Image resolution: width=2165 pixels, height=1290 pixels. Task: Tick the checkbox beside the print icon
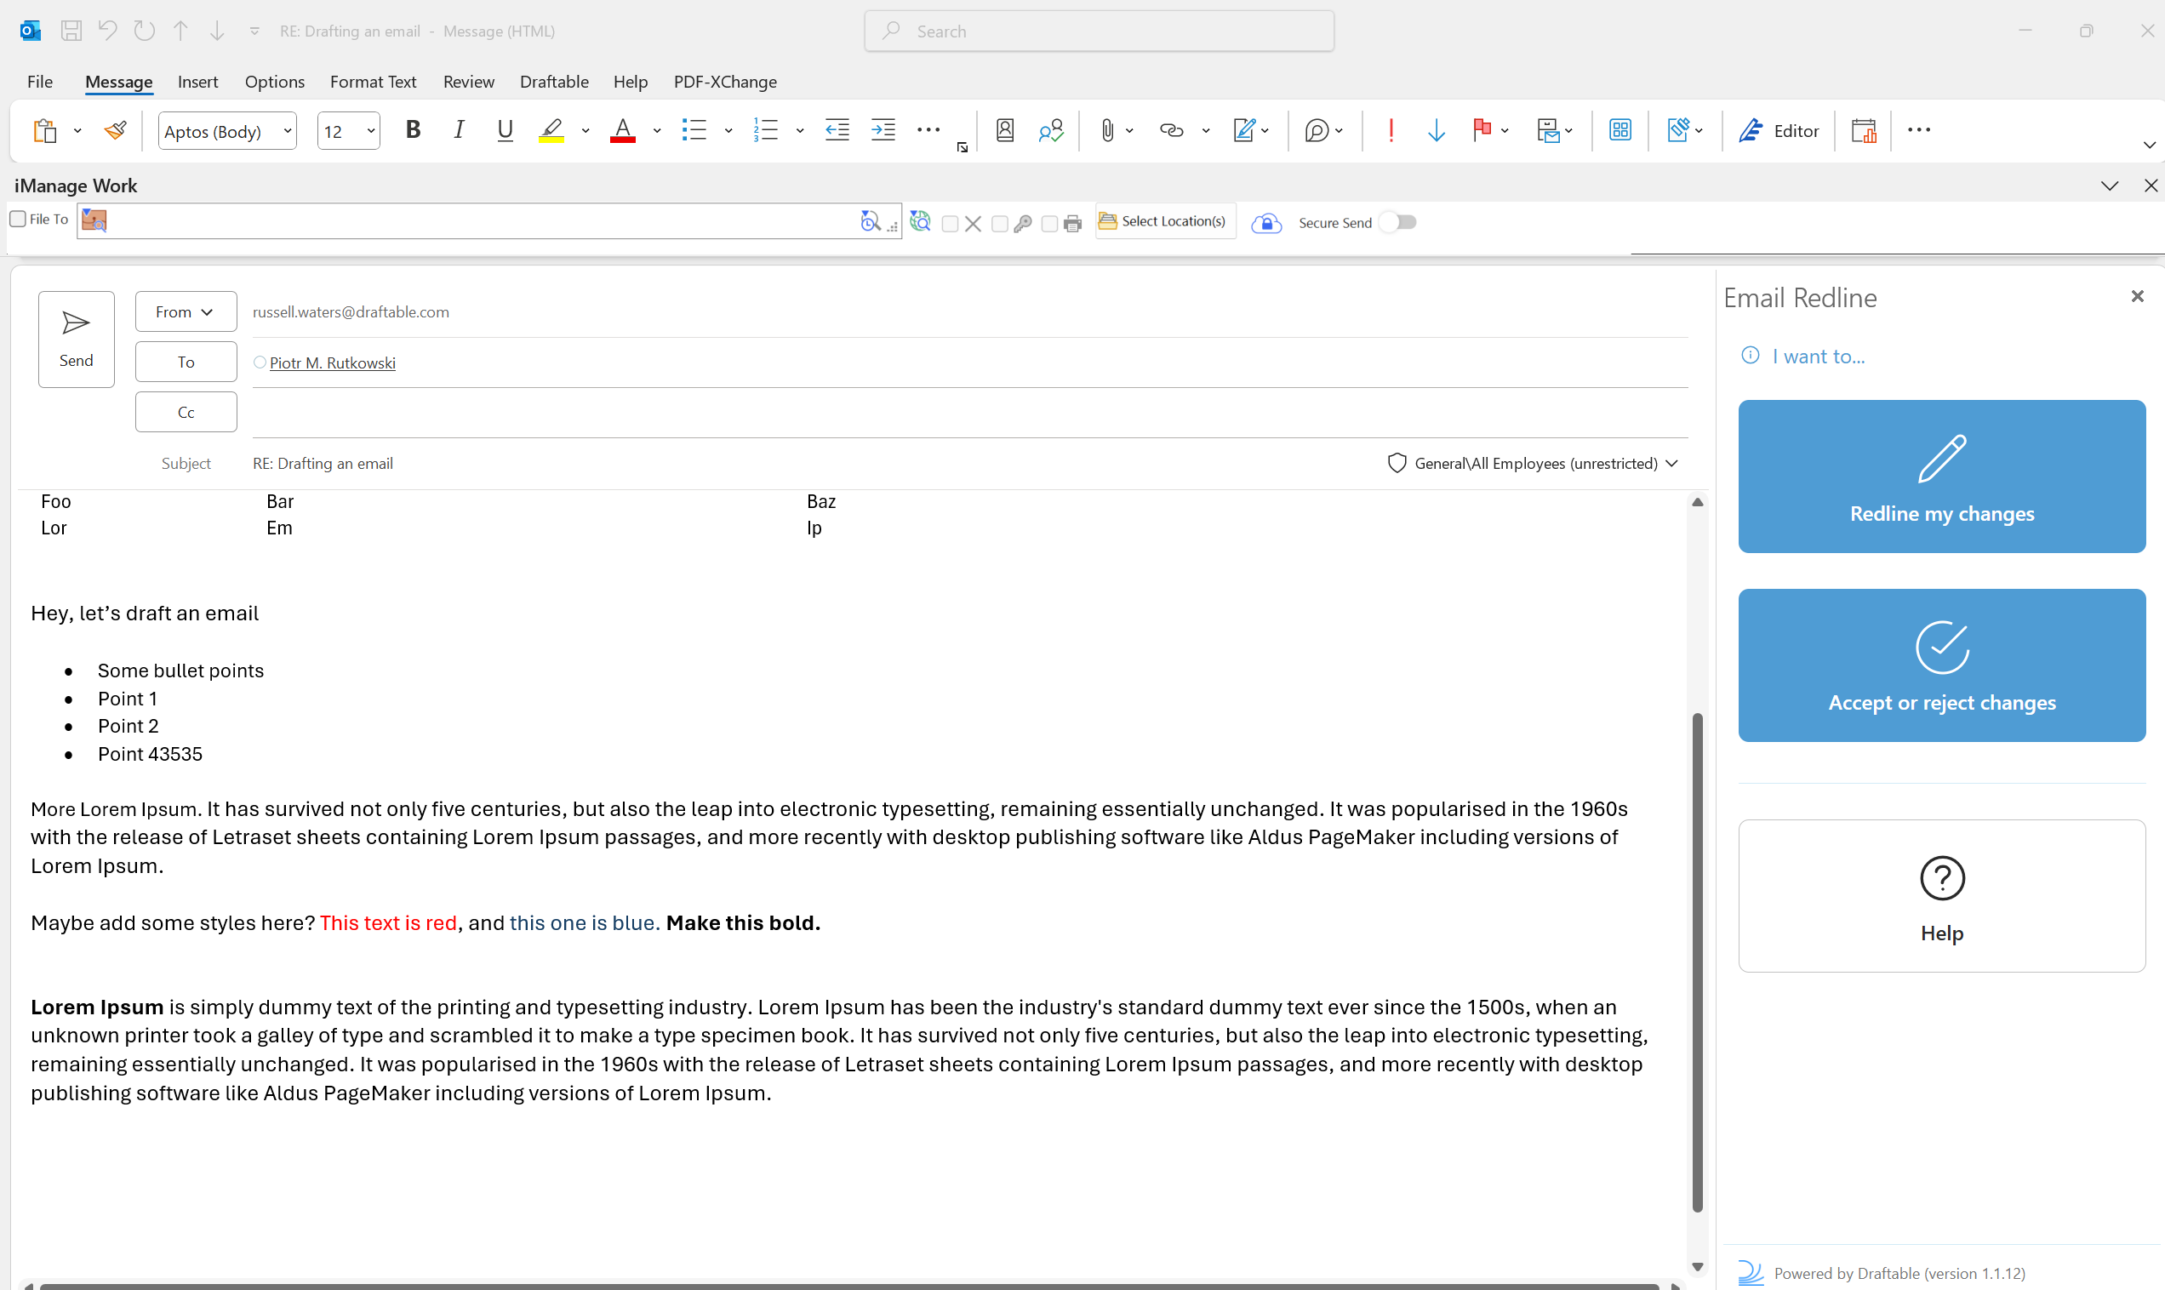(1049, 225)
